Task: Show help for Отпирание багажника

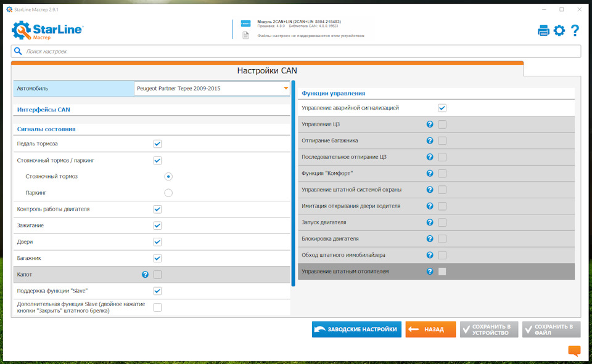Action: coord(430,140)
